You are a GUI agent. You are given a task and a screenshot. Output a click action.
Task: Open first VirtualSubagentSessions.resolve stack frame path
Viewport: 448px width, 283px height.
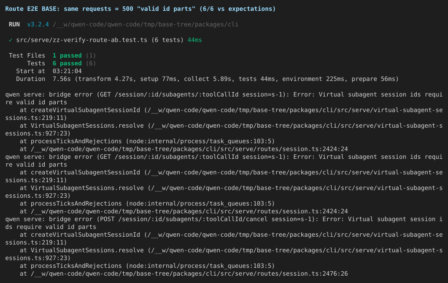pyautogui.click(x=224, y=129)
